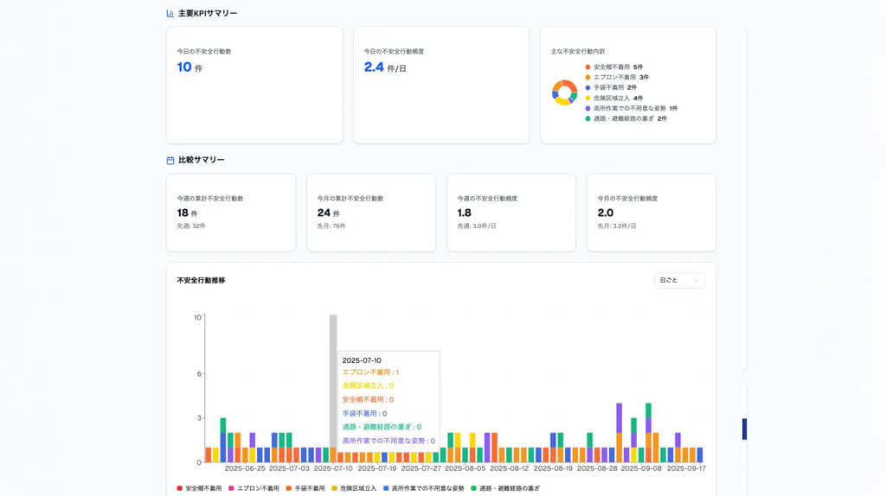Click the red 安全帽不着用 swatch in the breakdown list
Image resolution: width=886 pixels, height=496 pixels.
[x=588, y=67]
